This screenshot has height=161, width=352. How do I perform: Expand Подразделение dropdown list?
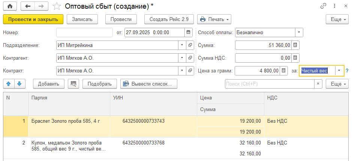click(182, 45)
